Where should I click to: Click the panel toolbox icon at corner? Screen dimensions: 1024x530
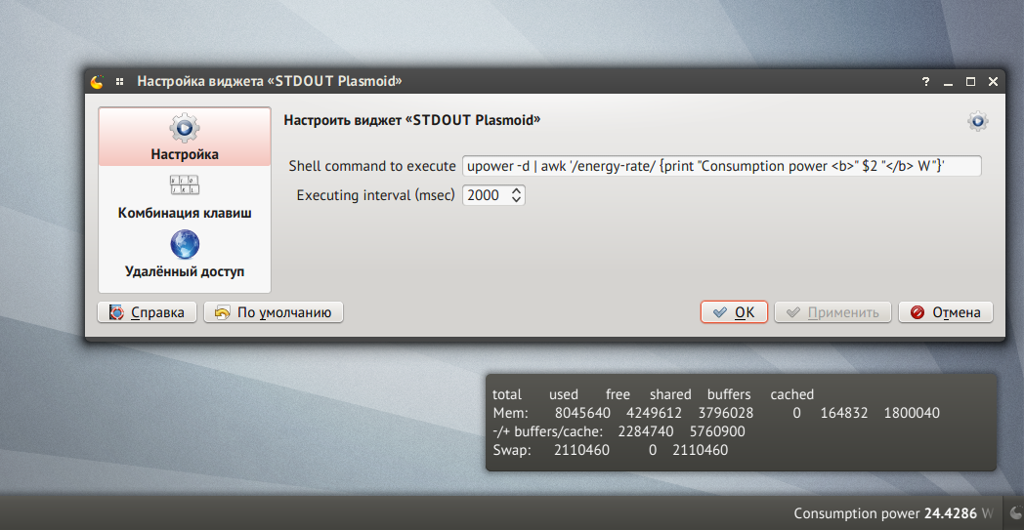click(1015, 513)
